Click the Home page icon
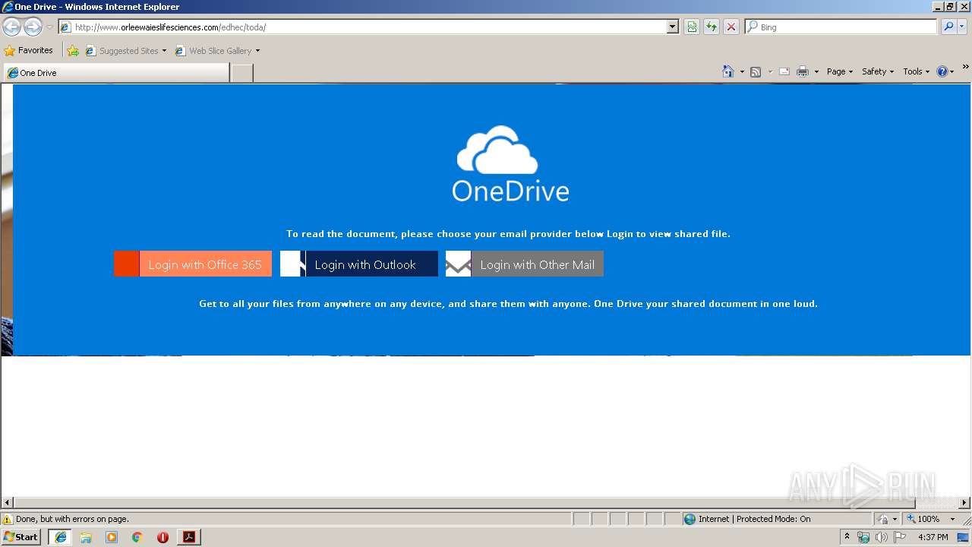Screen dimensions: 972x547 728,71
